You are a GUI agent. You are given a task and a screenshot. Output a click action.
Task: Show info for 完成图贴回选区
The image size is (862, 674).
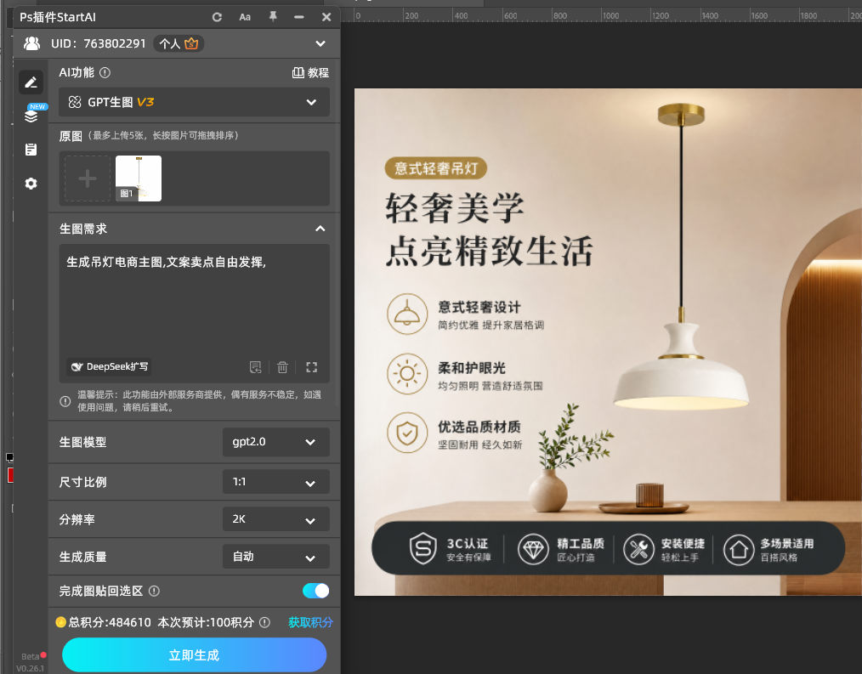tap(155, 591)
